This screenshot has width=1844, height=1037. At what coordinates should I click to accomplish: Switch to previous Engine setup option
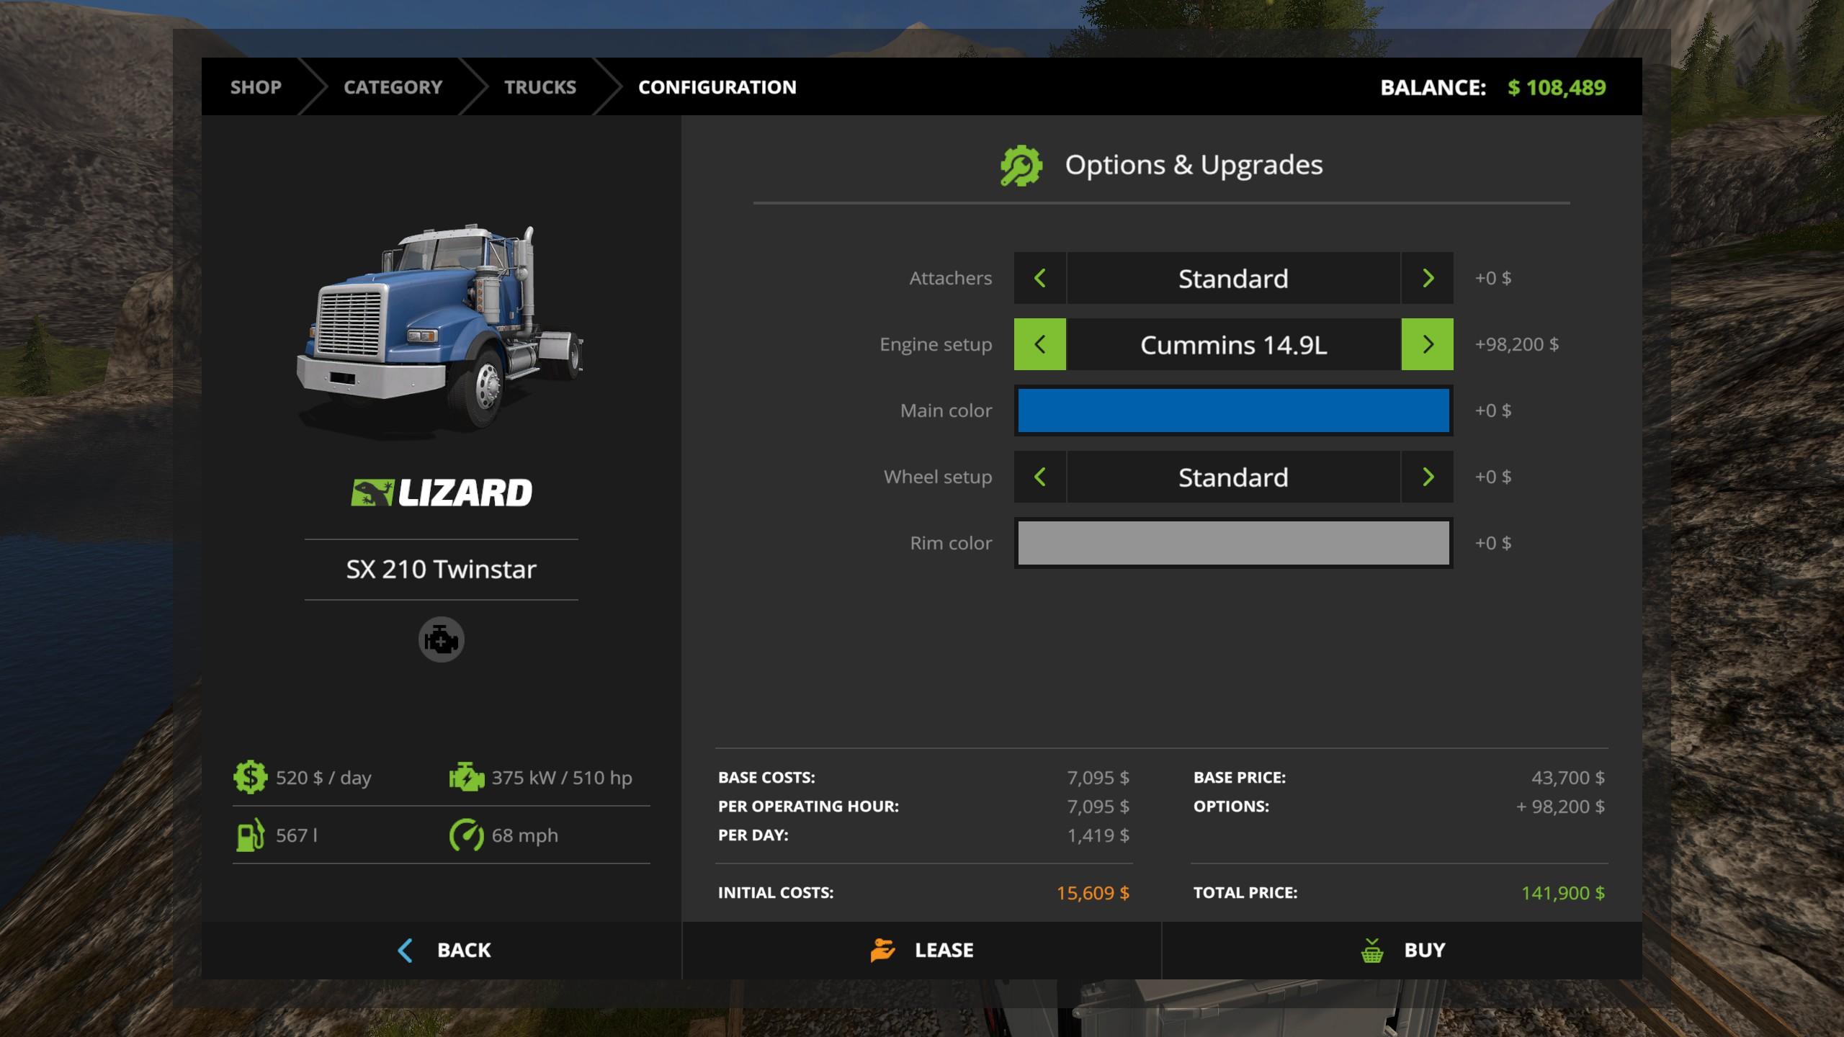pos(1039,344)
